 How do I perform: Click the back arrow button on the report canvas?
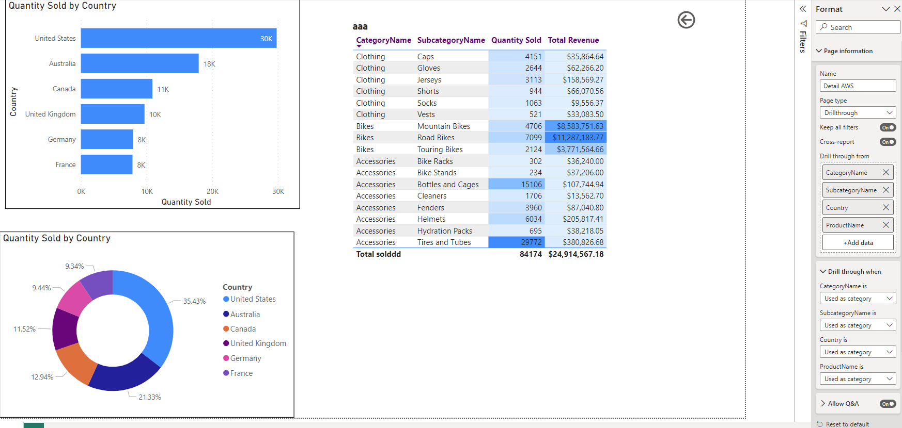(x=686, y=20)
